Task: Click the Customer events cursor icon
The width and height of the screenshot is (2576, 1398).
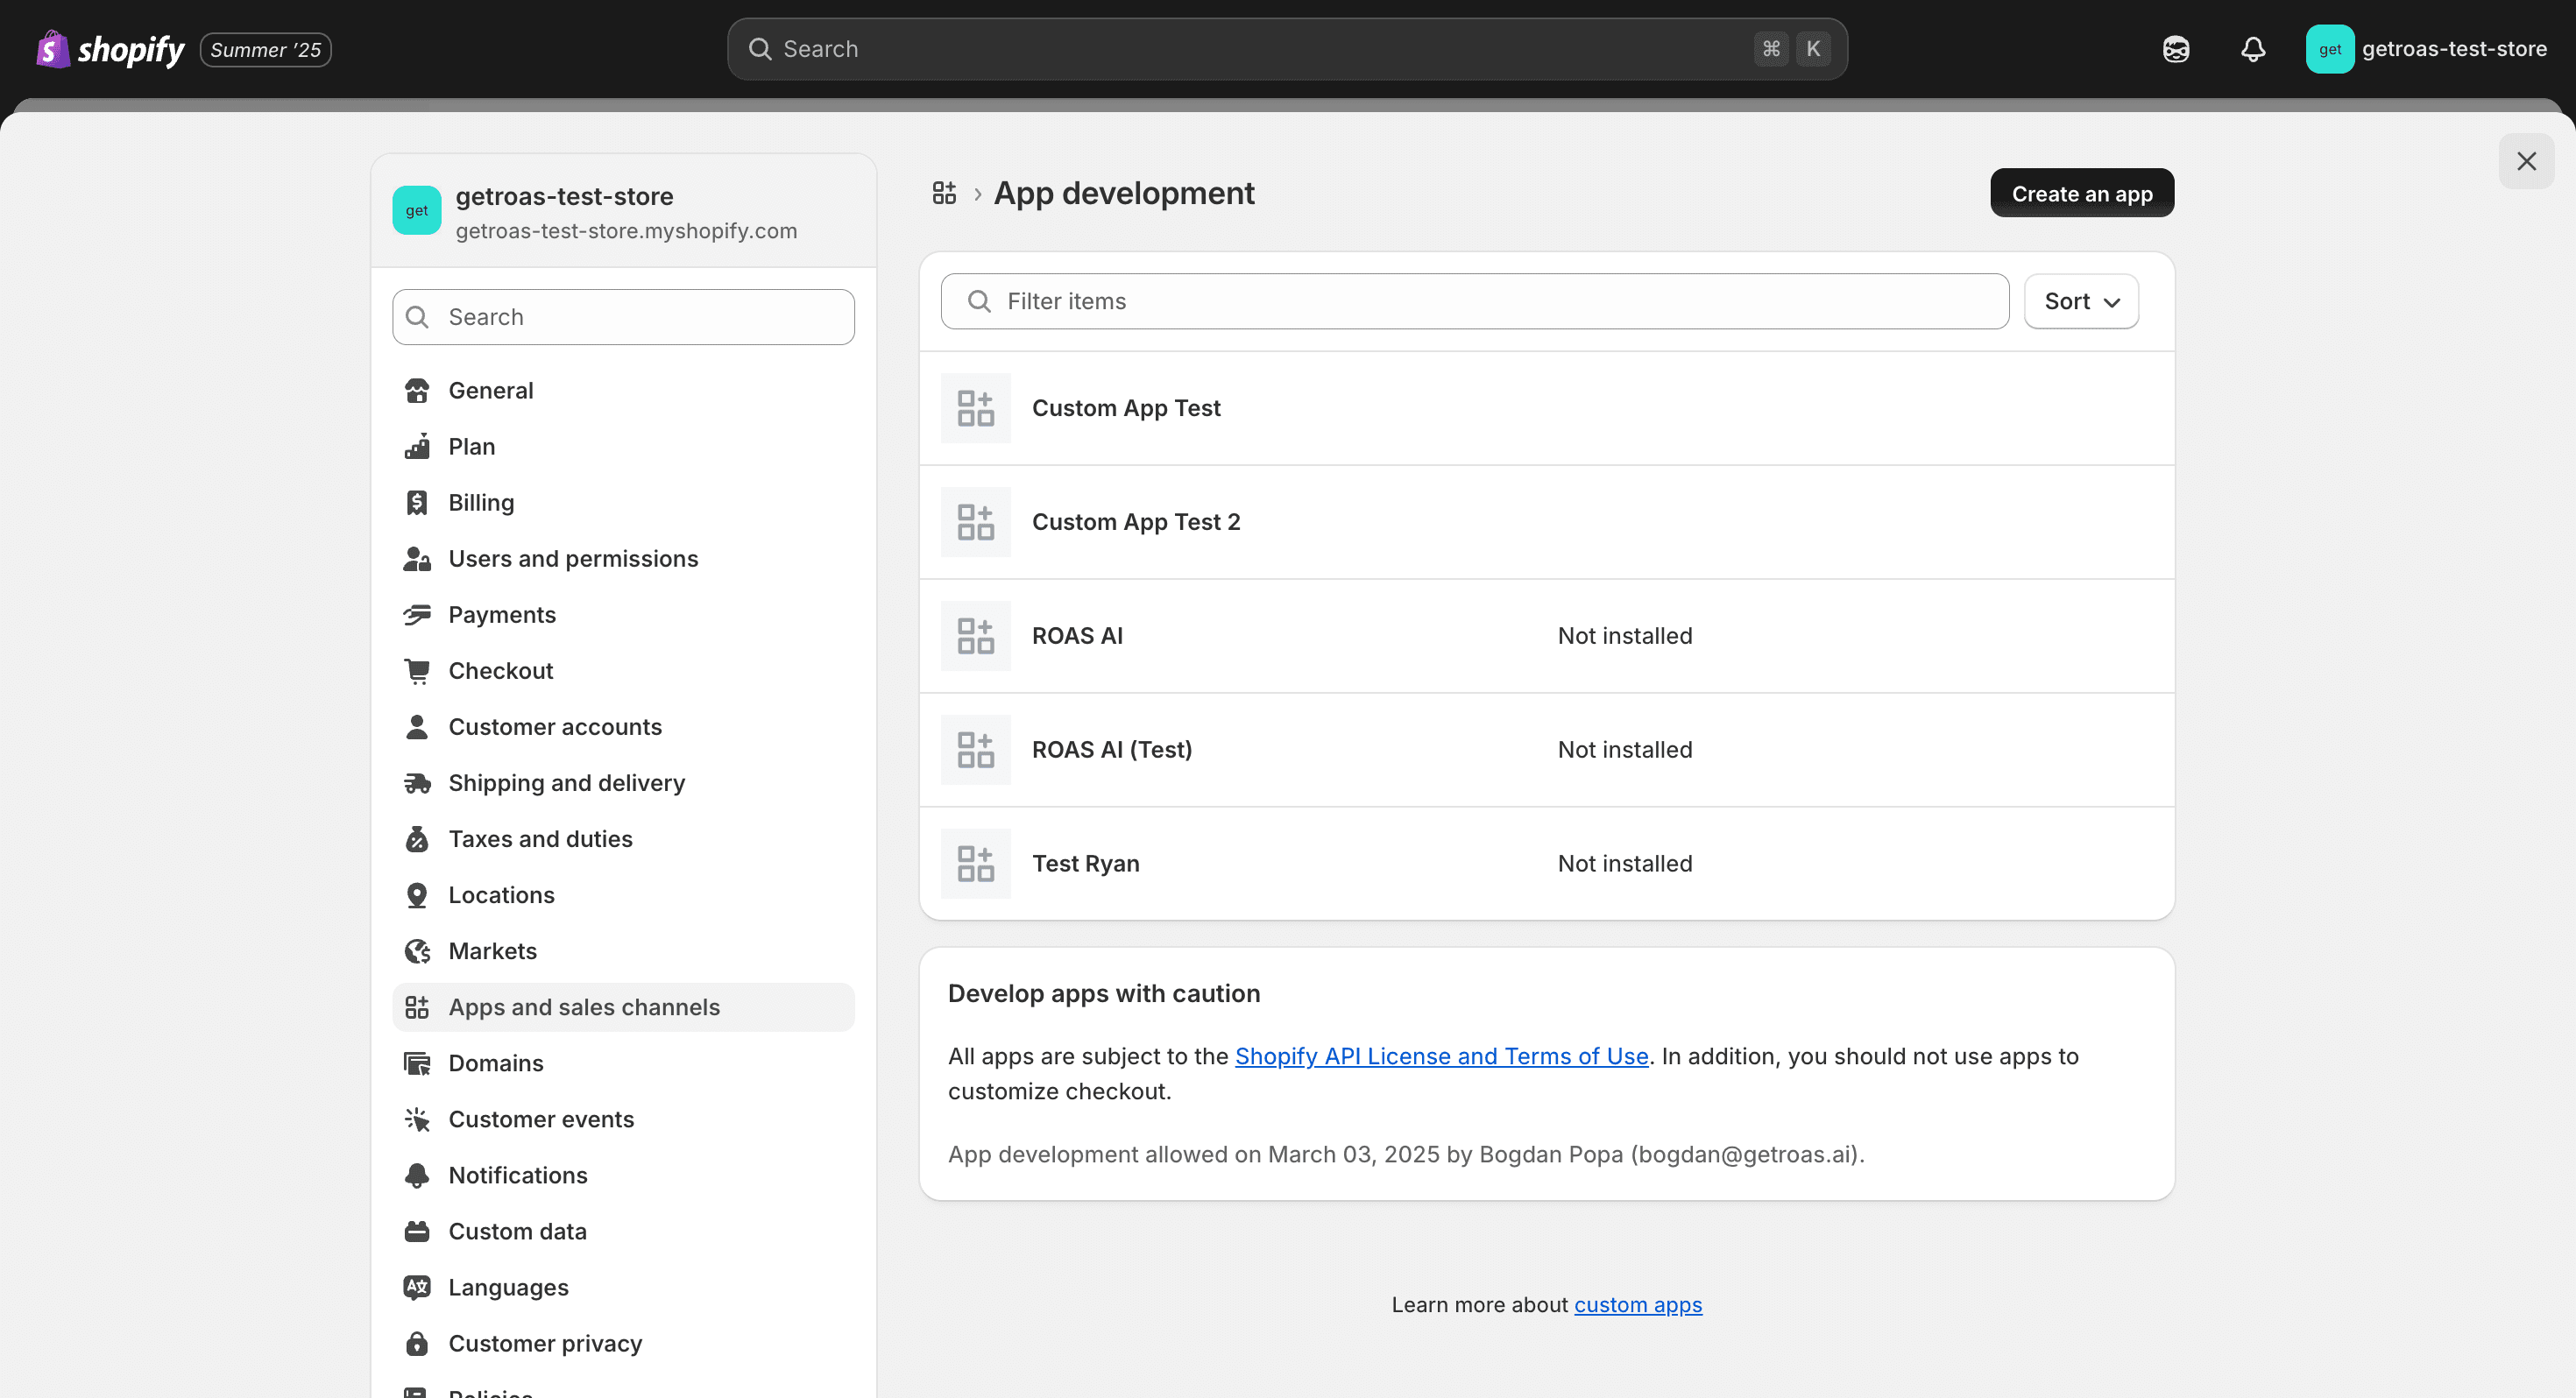Action: [417, 1119]
